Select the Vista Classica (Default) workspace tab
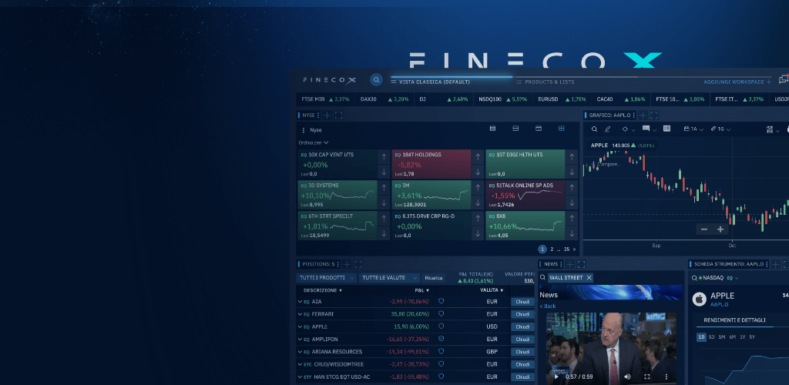789x385 pixels. click(x=431, y=82)
